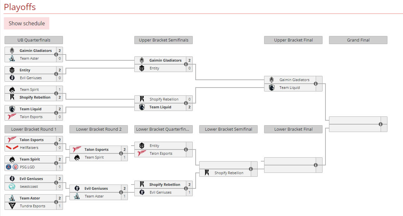The image size is (403, 216).
Task: Open Shopify Rebellion in Lower Bracket Semifinal
Action: (x=229, y=173)
